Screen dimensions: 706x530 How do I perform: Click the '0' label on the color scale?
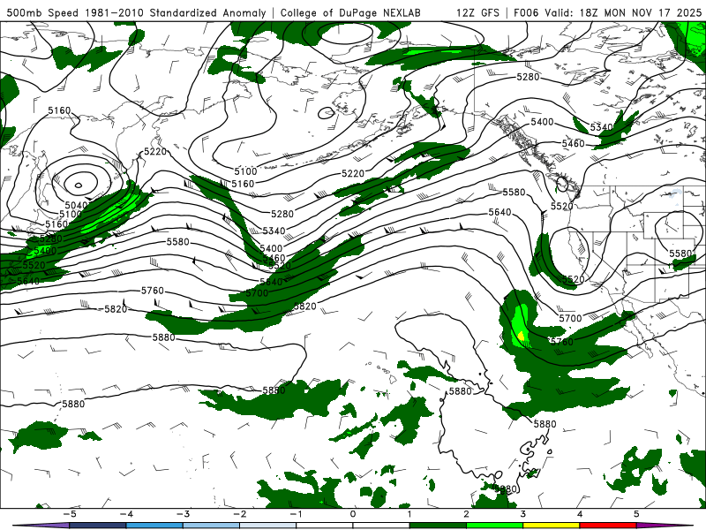[x=353, y=514]
